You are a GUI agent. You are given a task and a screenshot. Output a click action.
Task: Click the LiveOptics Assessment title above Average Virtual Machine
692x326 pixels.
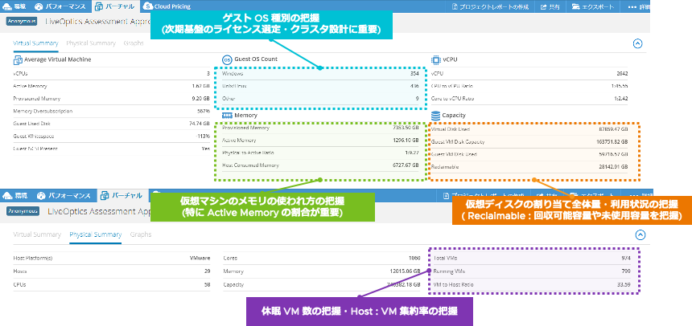coord(97,21)
